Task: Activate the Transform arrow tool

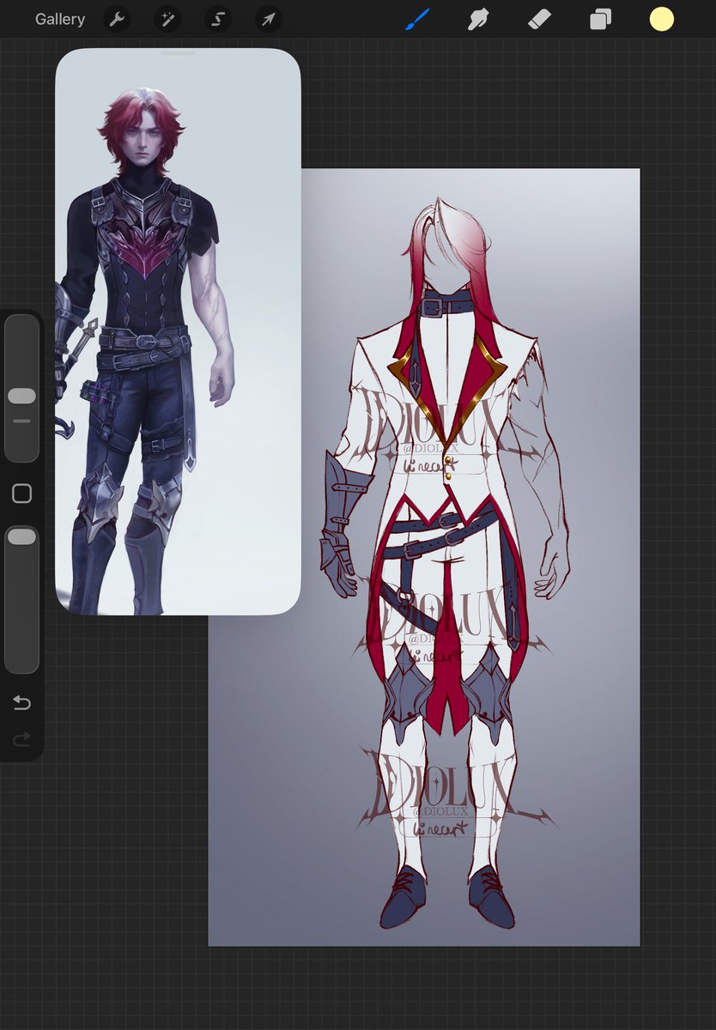Action: pyautogui.click(x=269, y=19)
